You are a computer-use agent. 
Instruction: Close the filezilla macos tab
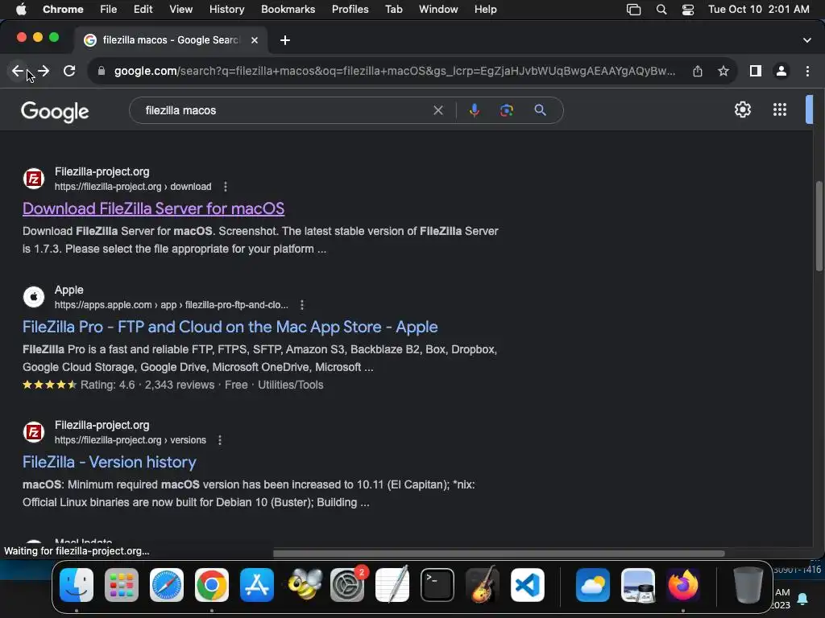pos(254,40)
